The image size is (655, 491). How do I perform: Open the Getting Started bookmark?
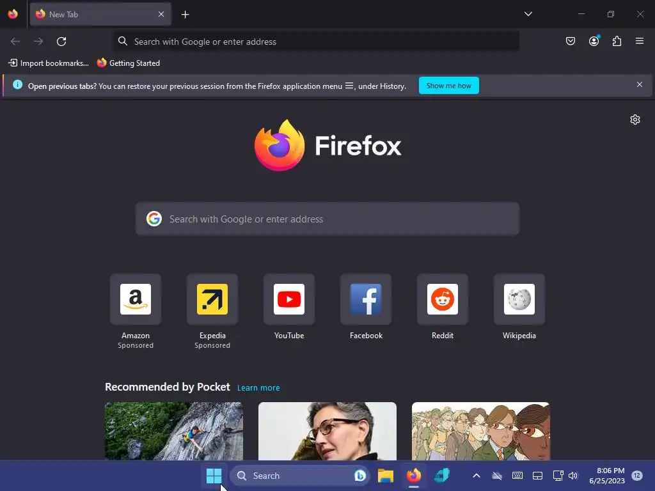[x=129, y=63]
